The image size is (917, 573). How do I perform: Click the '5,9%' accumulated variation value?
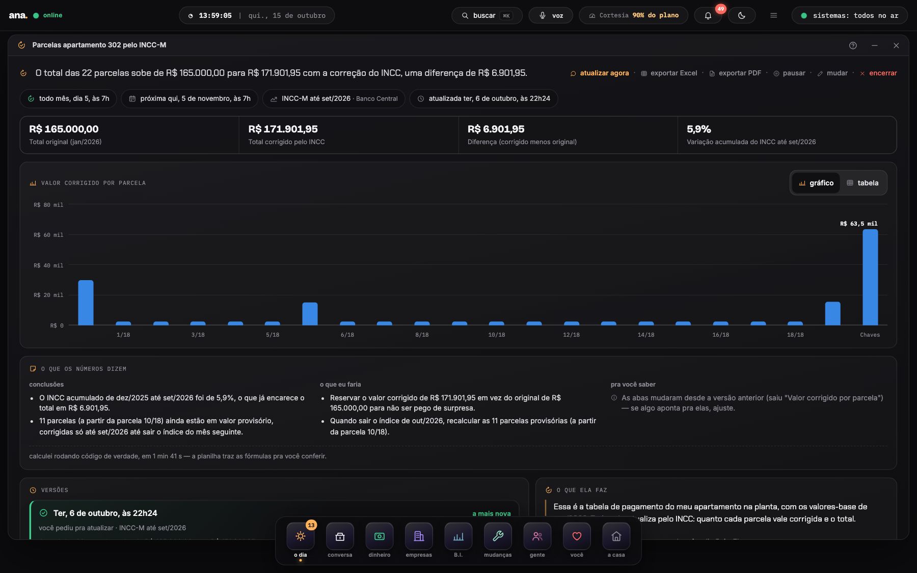click(x=699, y=129)
